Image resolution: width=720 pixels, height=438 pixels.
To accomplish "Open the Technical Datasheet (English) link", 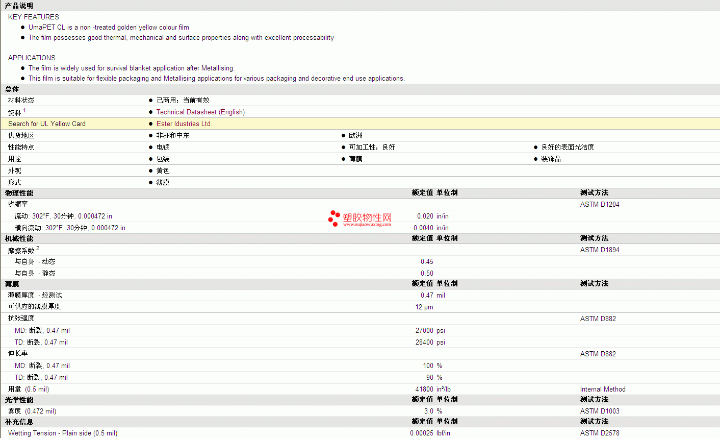I will [200, 112].
